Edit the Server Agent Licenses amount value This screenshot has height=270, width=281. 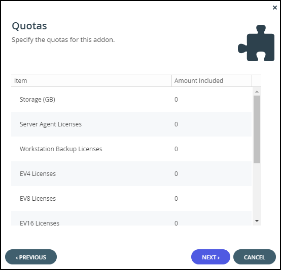point(176,124)
